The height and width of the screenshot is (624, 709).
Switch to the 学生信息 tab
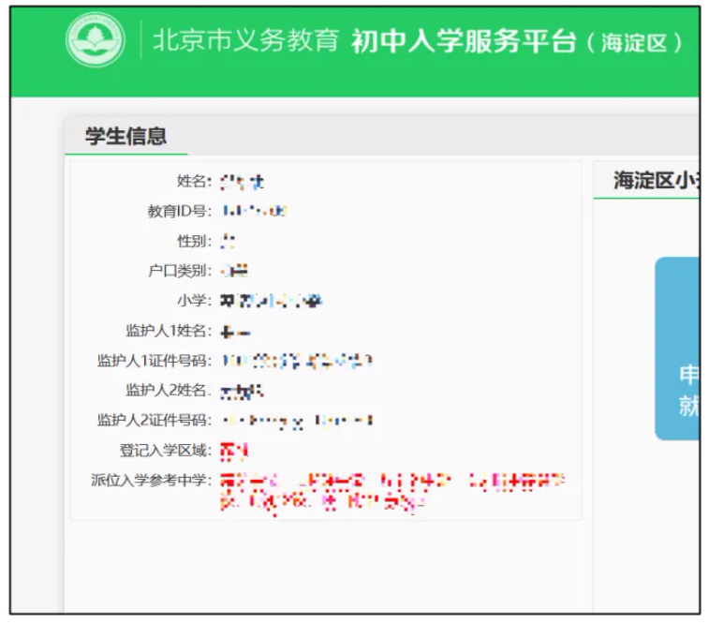point(126,136)
